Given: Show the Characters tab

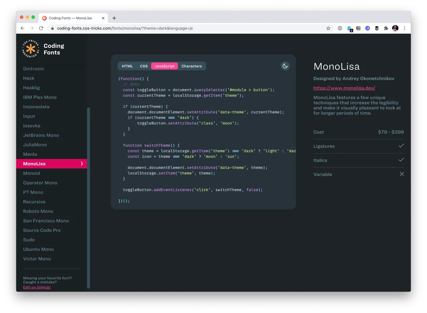Looking at the screenshot, I should click(x=191, y=66).
